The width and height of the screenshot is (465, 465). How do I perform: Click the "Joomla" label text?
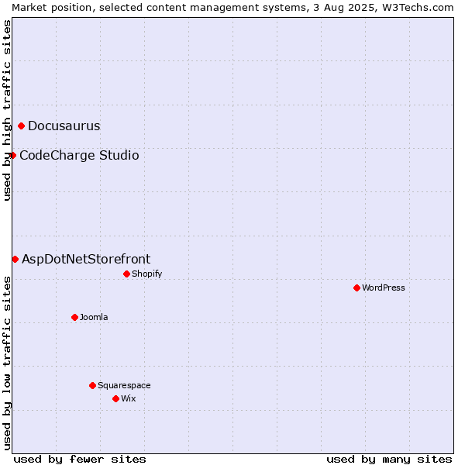[x=94, y=317]
